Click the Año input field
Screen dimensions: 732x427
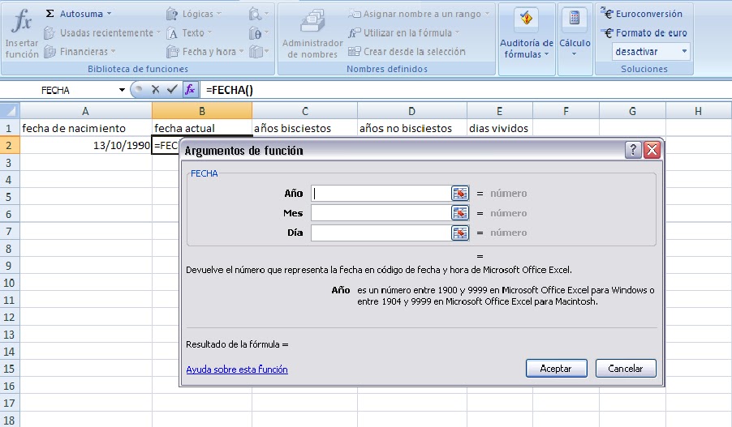tap(381, 194)
